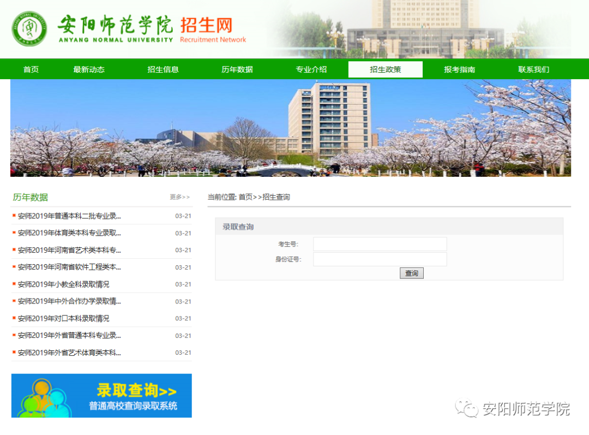Open the 招生信息 menu item
The width and height of the screenshot is (589, 435).
pyautogui.click(x=163, y=69)
